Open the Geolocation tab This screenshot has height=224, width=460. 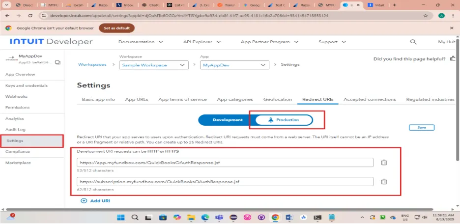(278, 99)
